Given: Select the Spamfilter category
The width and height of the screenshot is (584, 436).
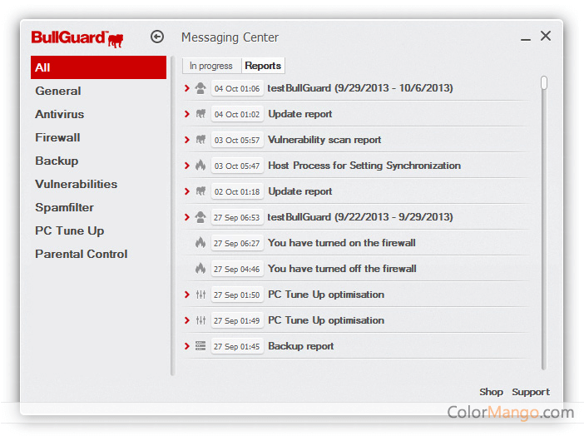Looking at the screenshot, I should pos(64,207).
